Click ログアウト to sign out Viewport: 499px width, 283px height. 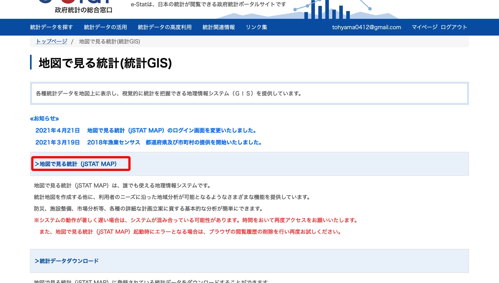click(454, 27)
